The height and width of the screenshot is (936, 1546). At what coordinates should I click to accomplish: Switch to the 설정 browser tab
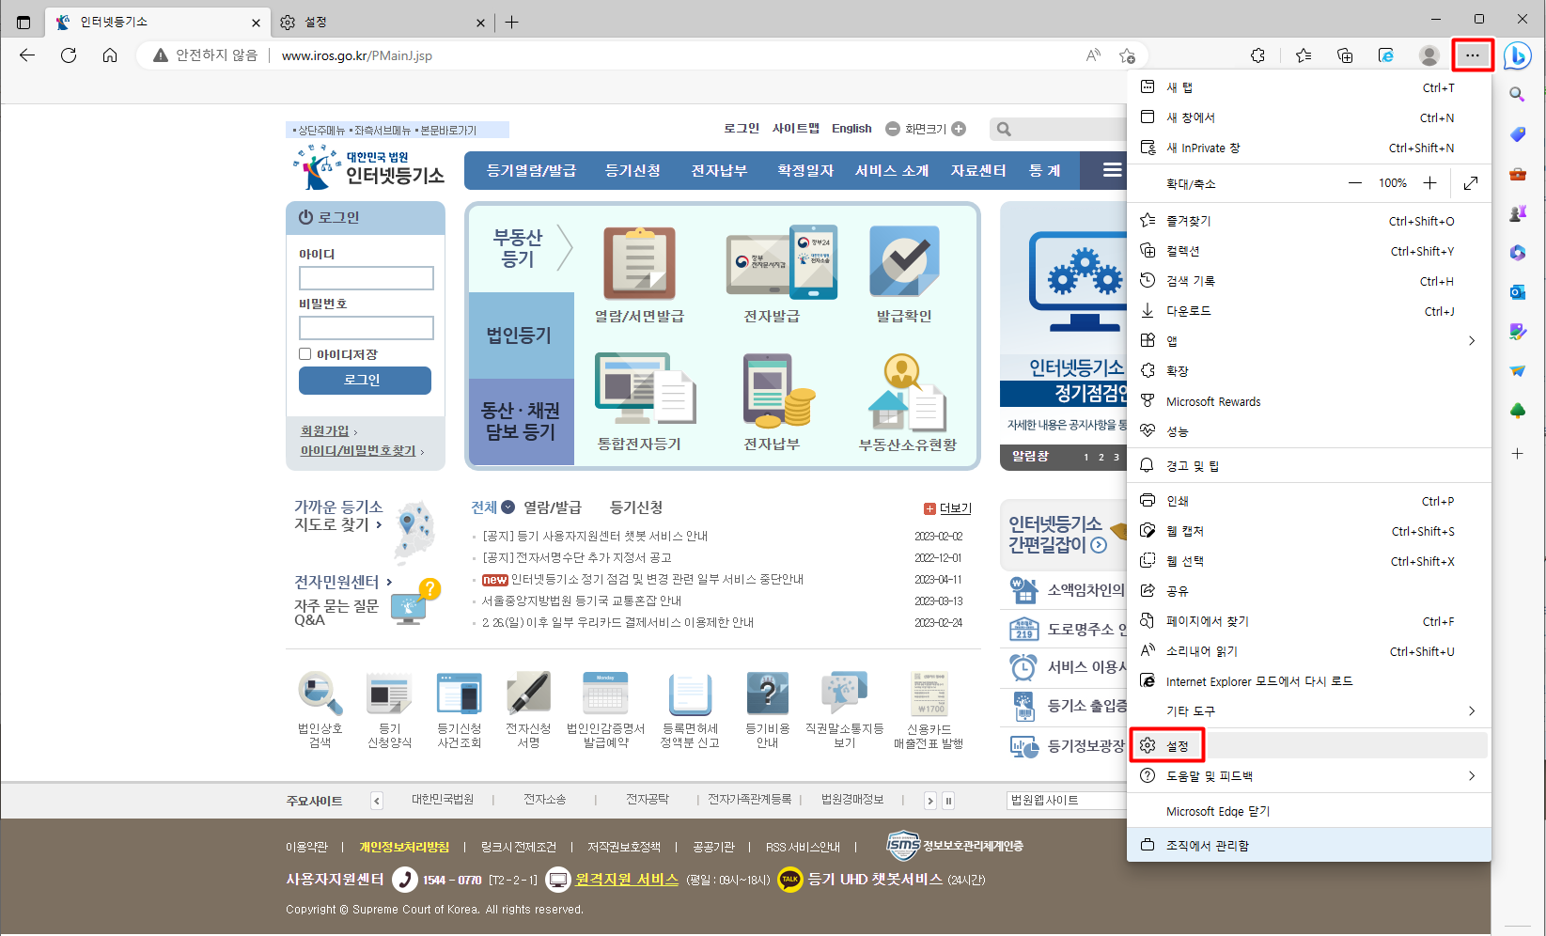tap(383, 22)
